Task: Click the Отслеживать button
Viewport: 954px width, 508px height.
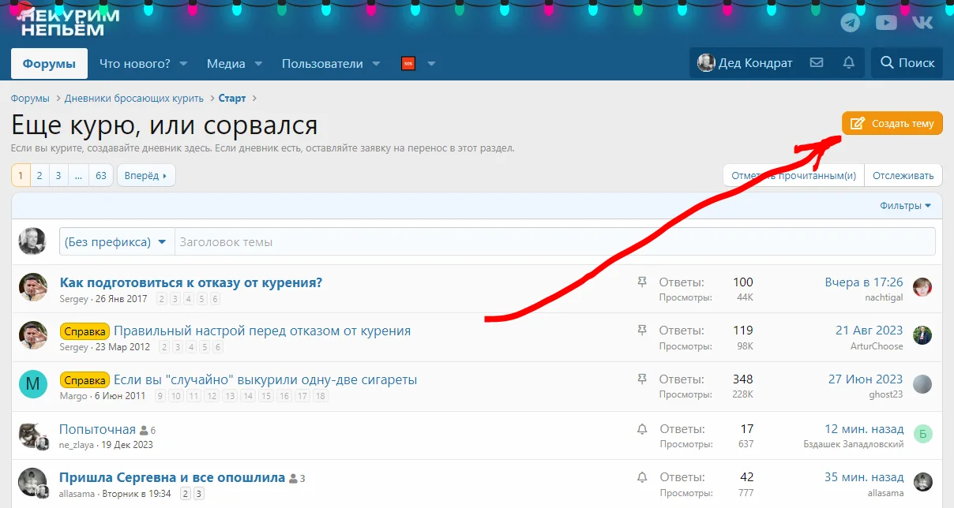Action: 903,175
